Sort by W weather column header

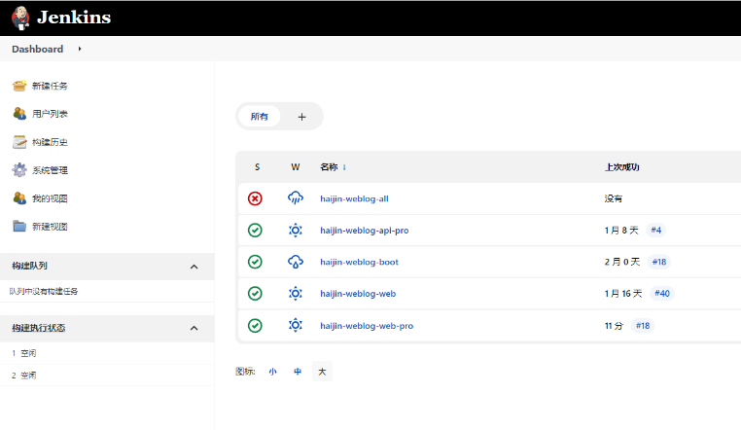(296, 166)
